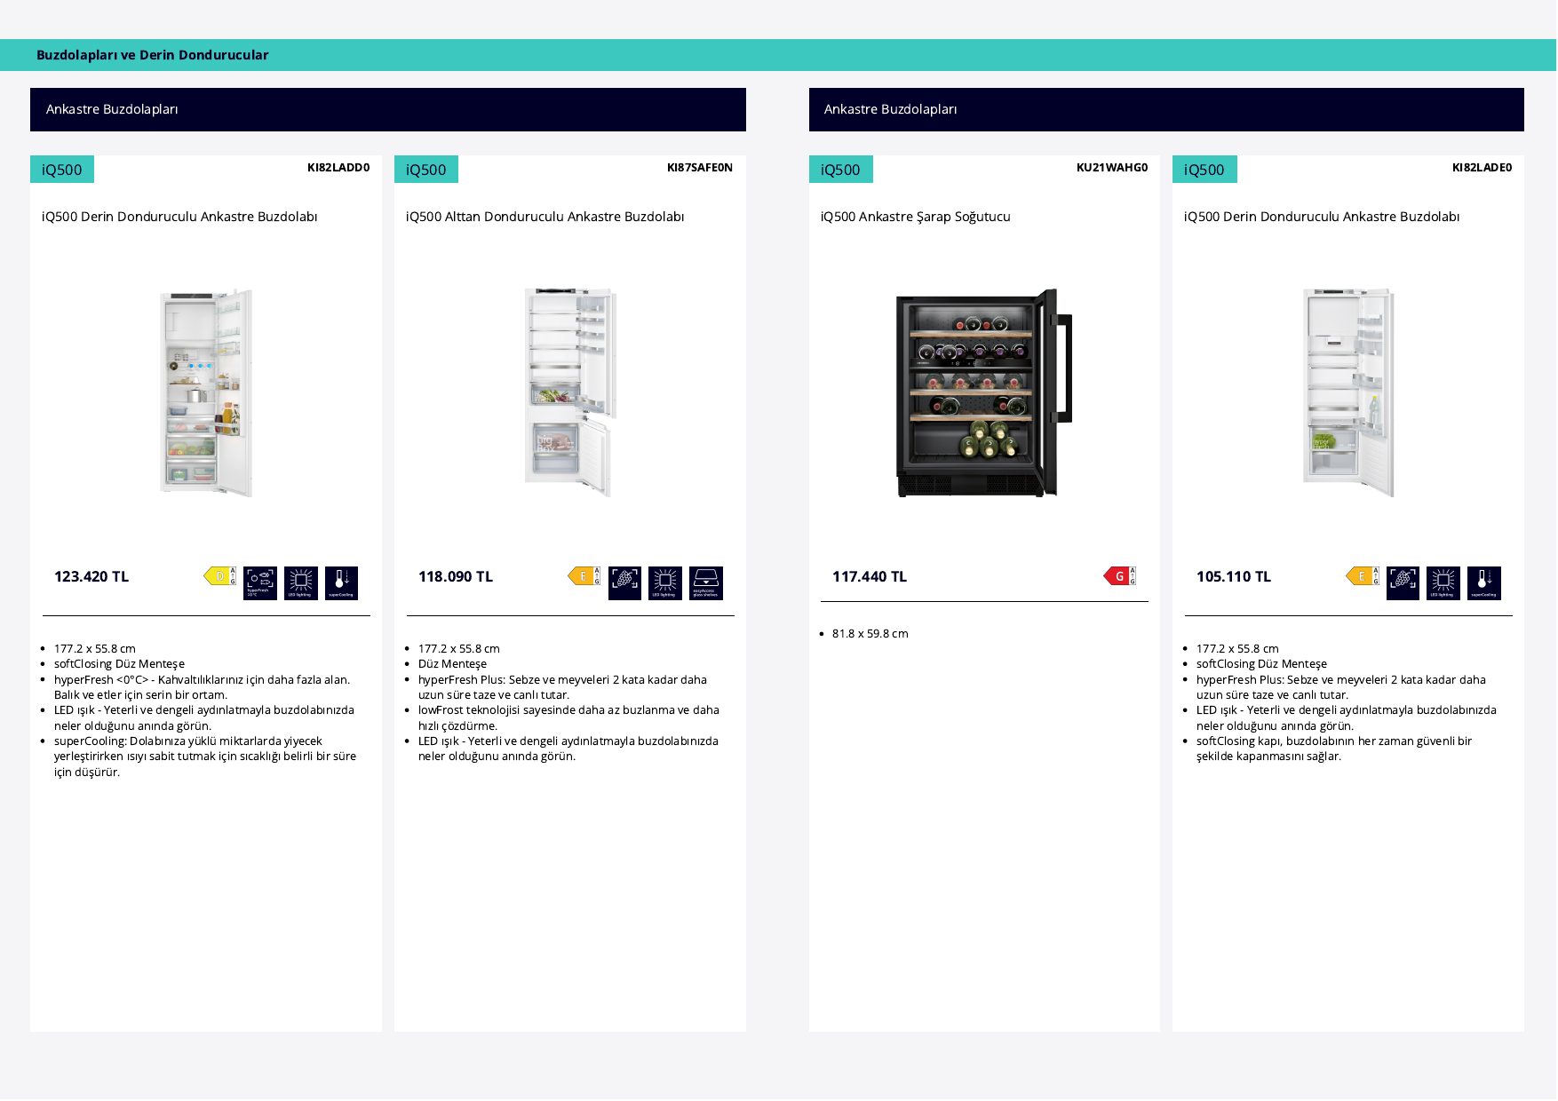The width and height of the screenshot is (1558, 1101).
Task: Click the LED lighting icon for KI82LADD0
Action: point(301,583)
